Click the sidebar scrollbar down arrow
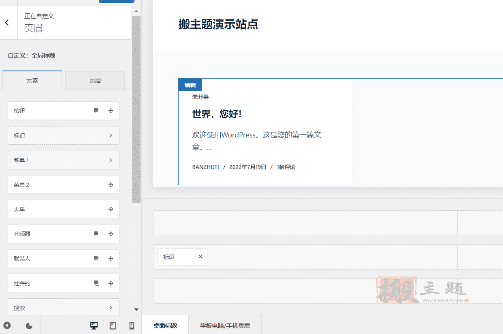The width and height of the screenshot is (503, 334). point(136,310)
